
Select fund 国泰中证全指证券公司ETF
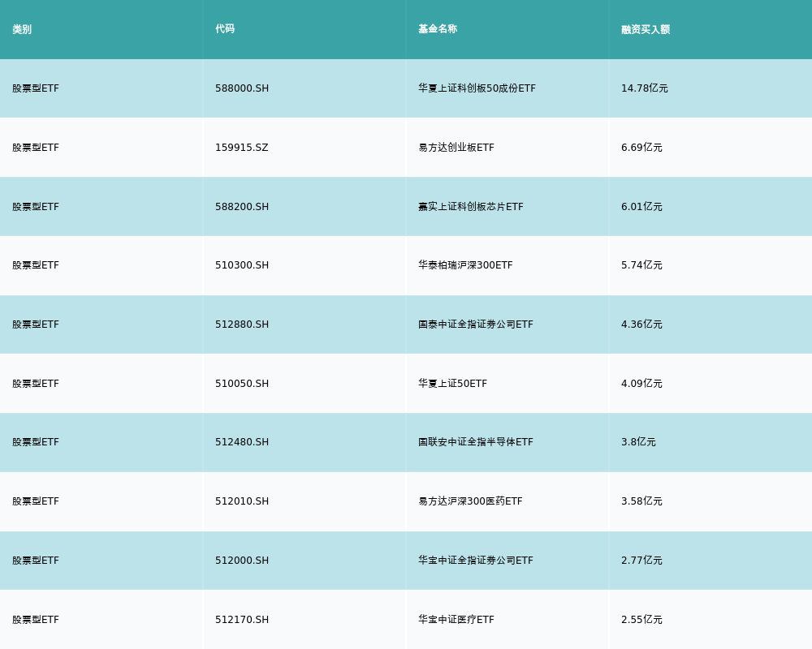click(475, 324)
